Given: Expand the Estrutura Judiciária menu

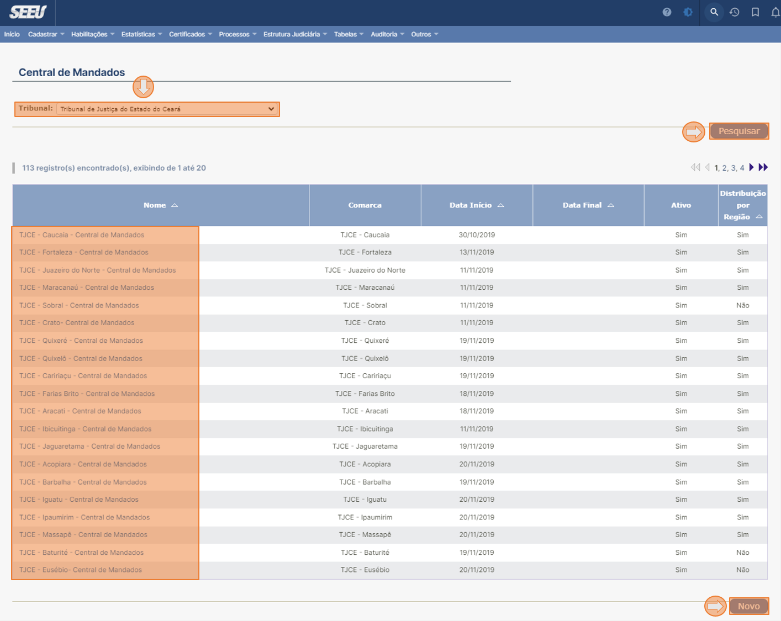Looking at the screenshot, I should pos(295,34).
